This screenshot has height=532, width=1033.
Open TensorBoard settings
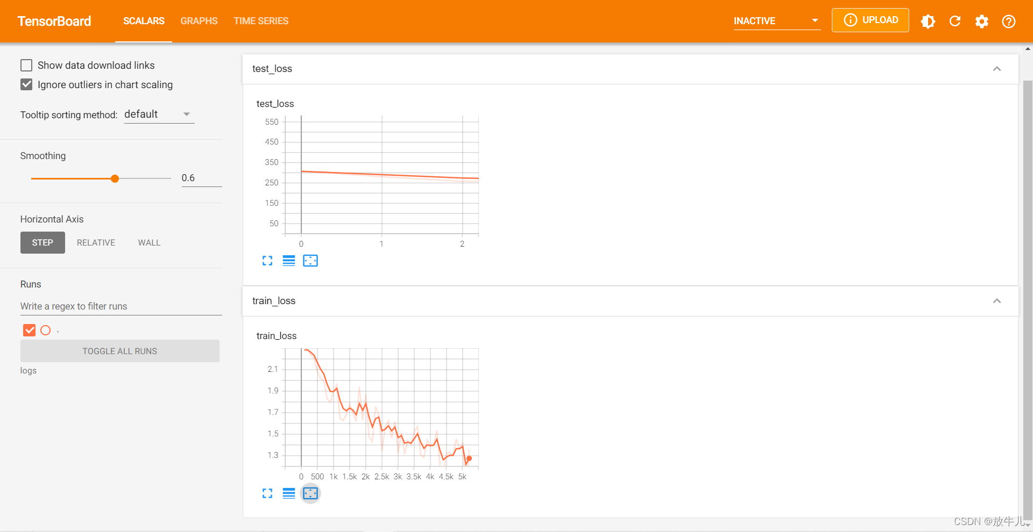[982, 21]
